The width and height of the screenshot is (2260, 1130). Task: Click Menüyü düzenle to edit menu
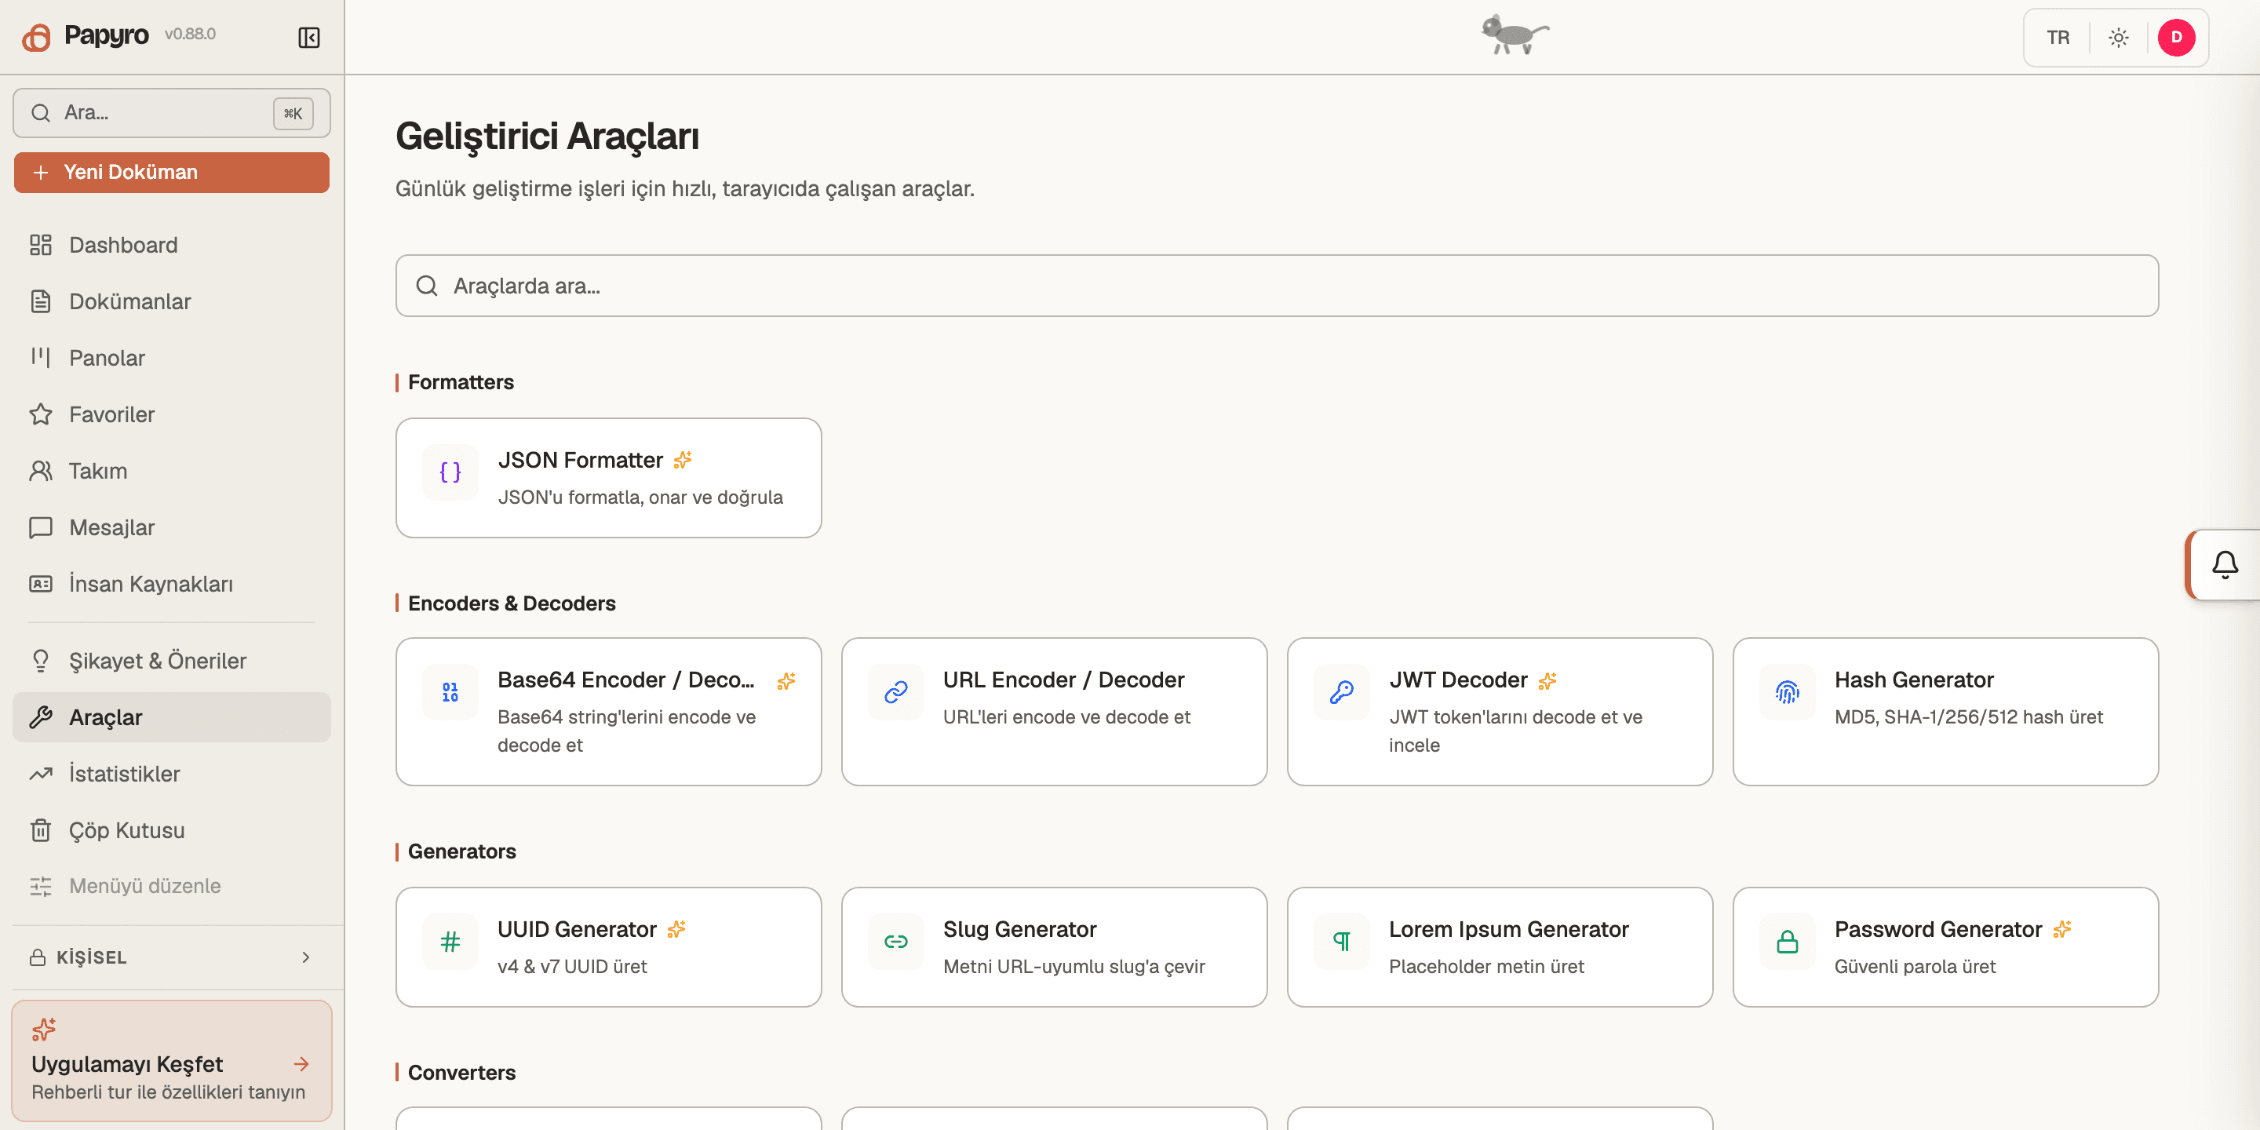(171, 886)
